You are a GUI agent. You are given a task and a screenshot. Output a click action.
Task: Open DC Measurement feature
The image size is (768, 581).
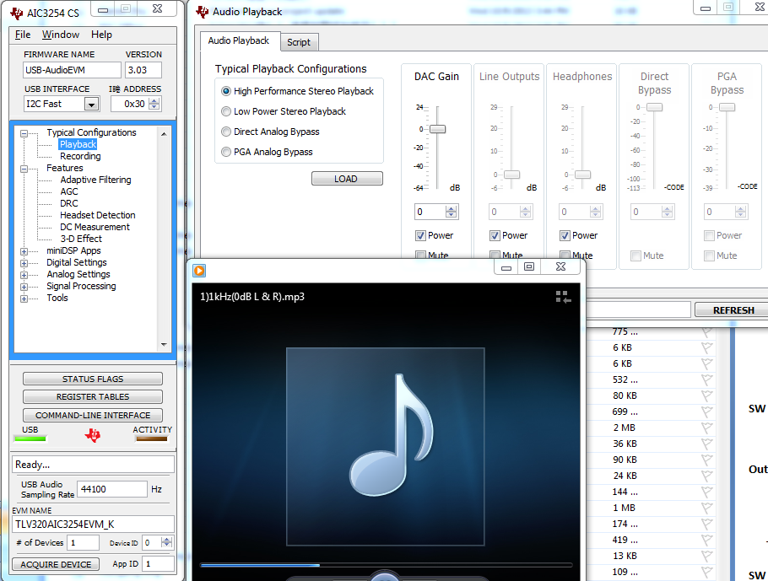pos(95,227)
